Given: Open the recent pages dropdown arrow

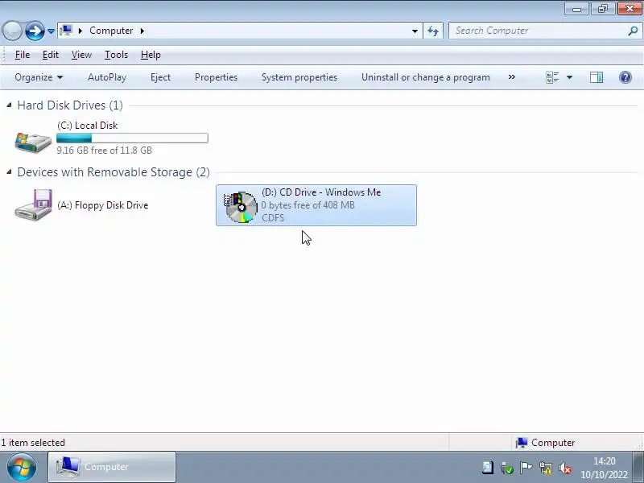Looking at the screenshot, I should 51,31.
